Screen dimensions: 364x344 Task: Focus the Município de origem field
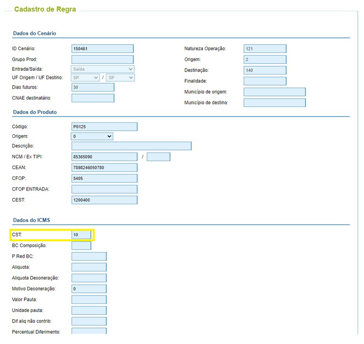point(274,92)
